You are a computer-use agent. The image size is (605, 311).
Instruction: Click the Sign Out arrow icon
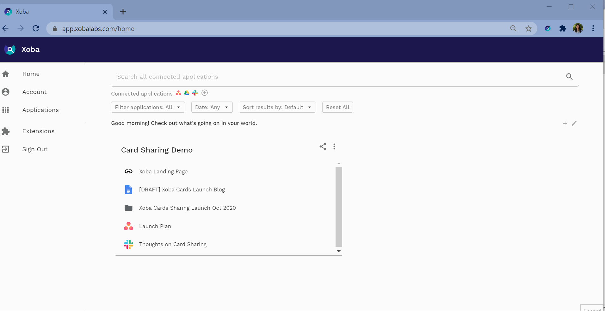pos(6,149)
